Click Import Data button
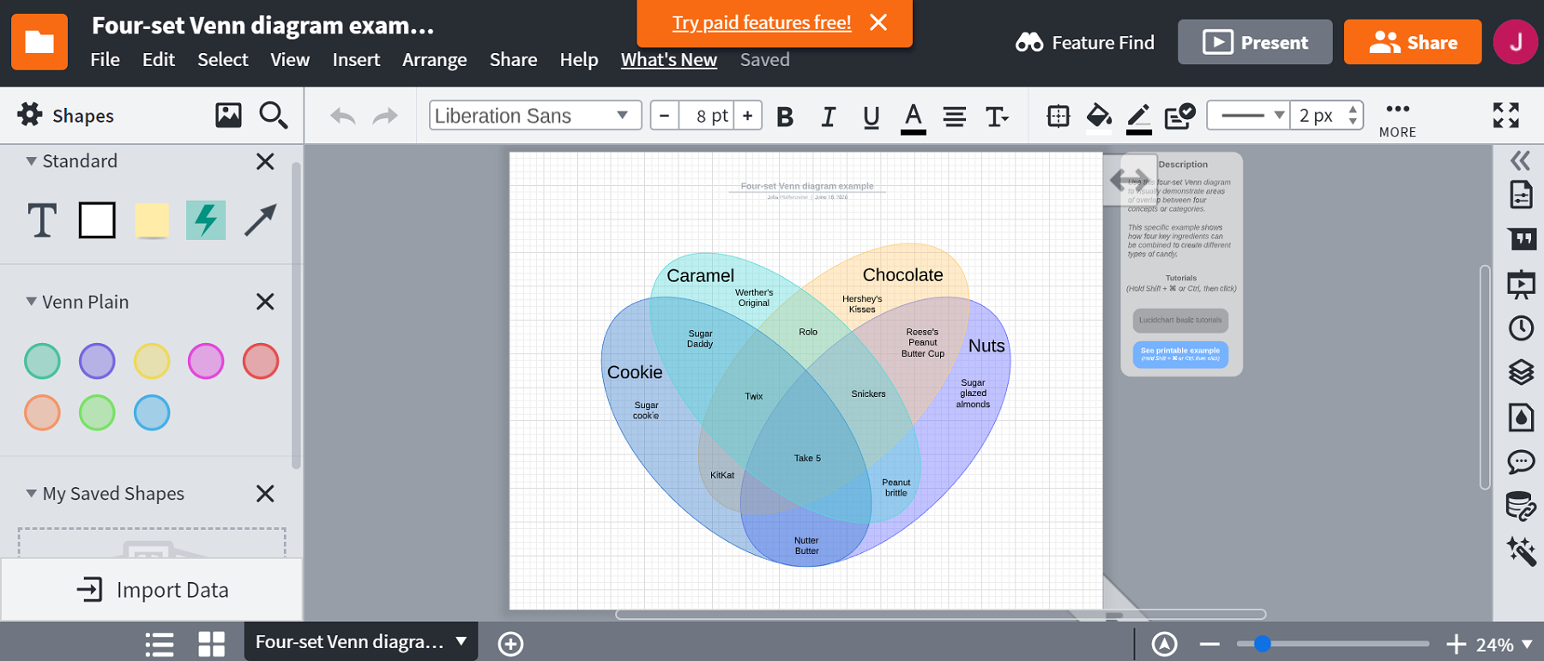The width and height of the screenshot is (1544, 661). [152, 590]
